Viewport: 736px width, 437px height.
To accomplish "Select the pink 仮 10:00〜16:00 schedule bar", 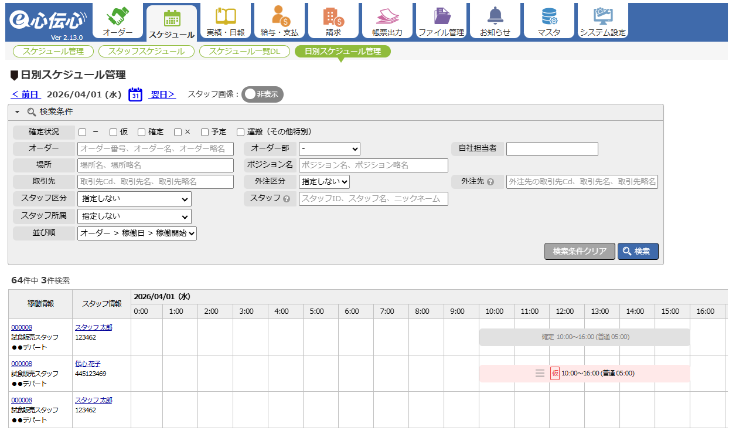I will tap(584, 373).
